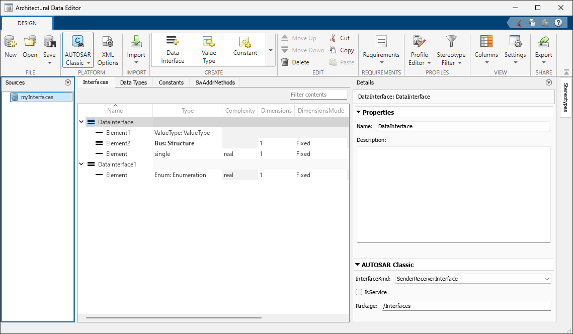
Task: Click the Delete trash icon
Action: pyautogui.click(x=285, y=62)
